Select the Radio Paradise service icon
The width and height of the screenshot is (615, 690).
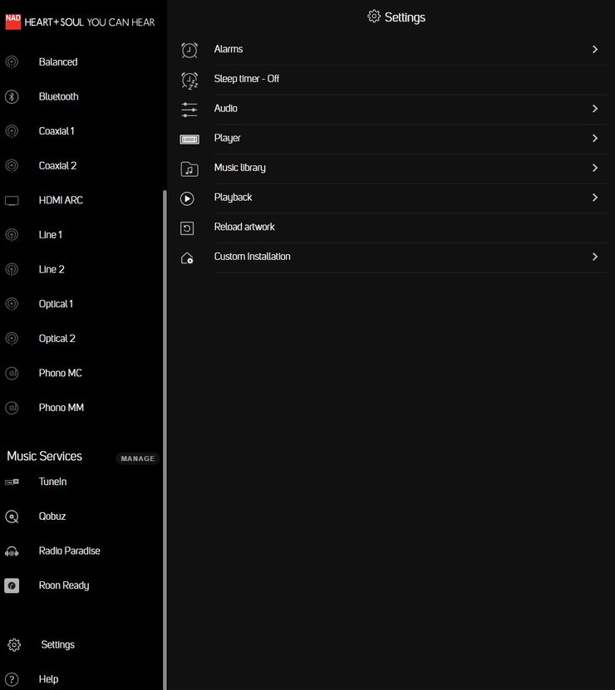point(12,551)
